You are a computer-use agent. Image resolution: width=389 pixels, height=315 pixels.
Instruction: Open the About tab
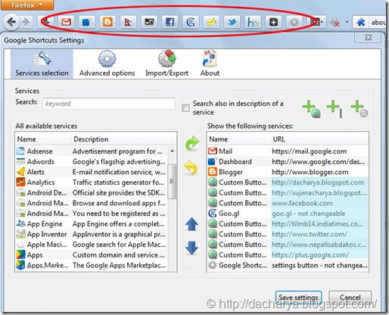(x=210, y=64)
